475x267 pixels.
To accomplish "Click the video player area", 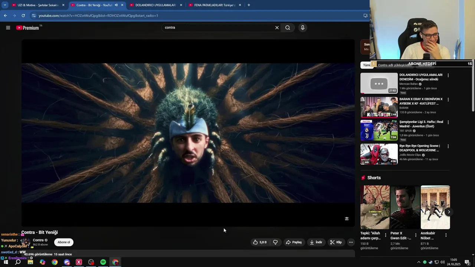I will pyautogui.click(x=188, y=133).
